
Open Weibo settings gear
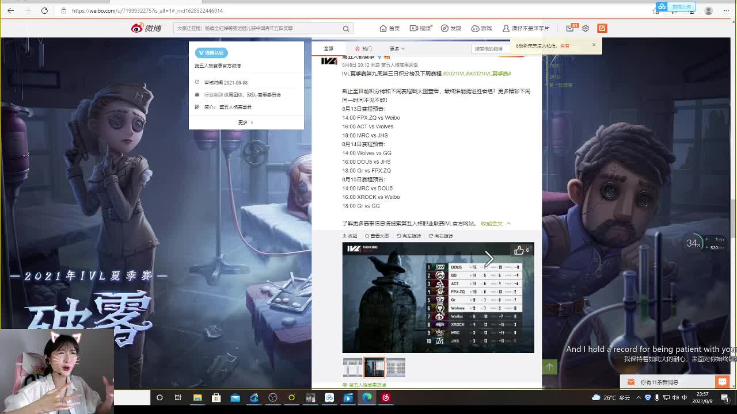pos(586,28)
